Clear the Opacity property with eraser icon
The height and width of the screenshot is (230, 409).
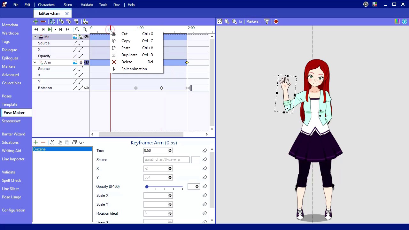point(205,187)
